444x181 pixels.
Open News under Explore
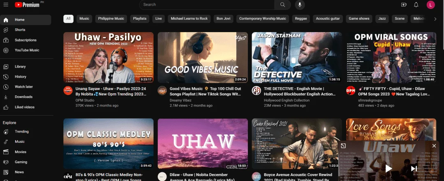pyautogui.click(x=25, y=172)
